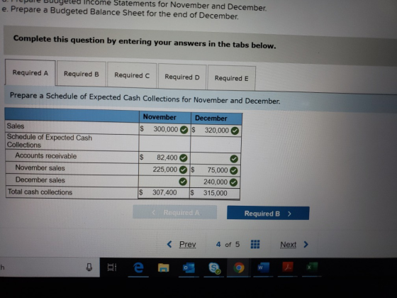Open Task View on the taskbar
The height and width of the screenshot is (298, 397).
(x=112, y=267)
